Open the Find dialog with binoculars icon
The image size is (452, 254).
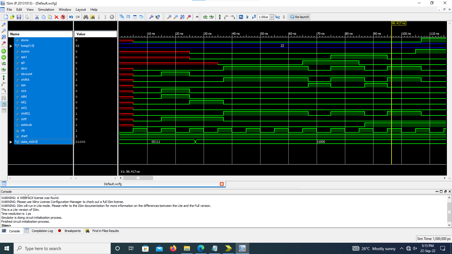[86, 17]
